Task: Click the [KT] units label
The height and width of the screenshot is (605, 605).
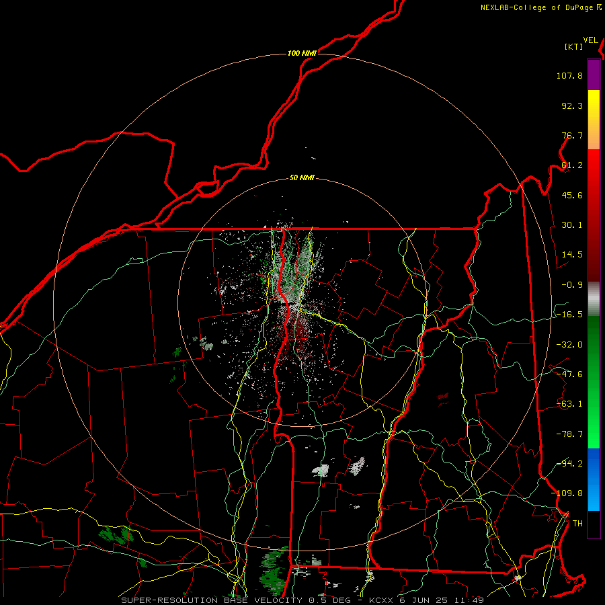Action: (x=573, y=46)
